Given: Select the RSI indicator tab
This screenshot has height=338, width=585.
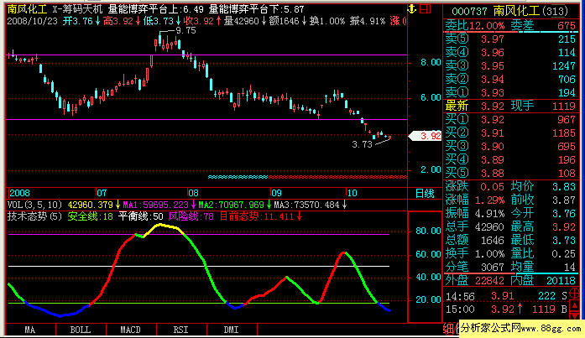Looking at the screenshot, I should [x=181, y=330].
